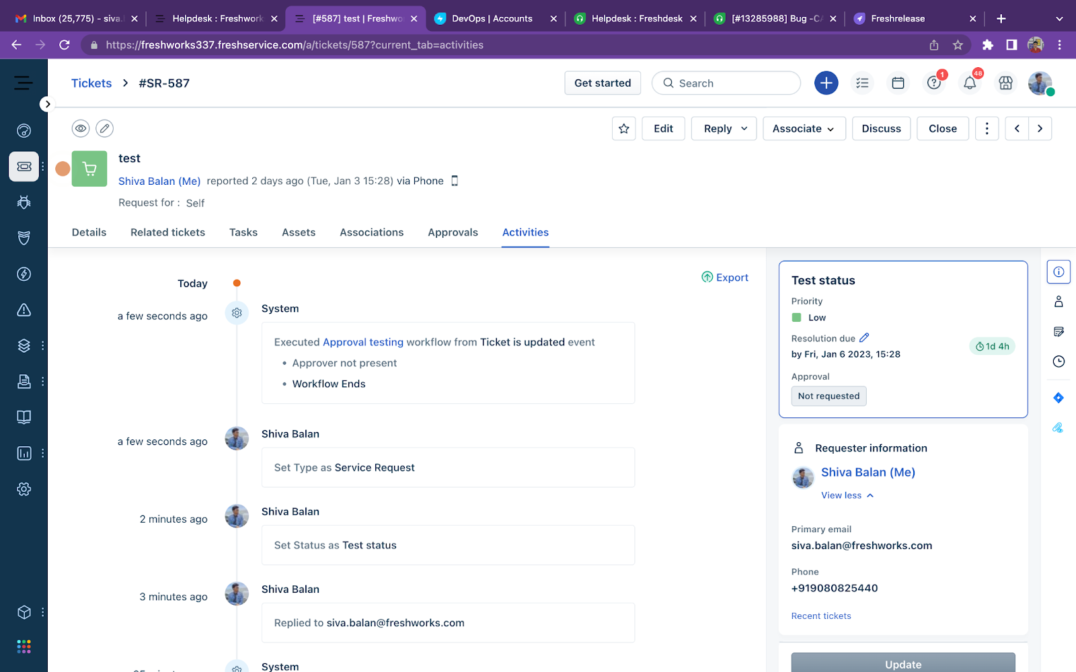Open the shield icon in sidebar
Screen dimensions: 1076x672
coord(24,238)
